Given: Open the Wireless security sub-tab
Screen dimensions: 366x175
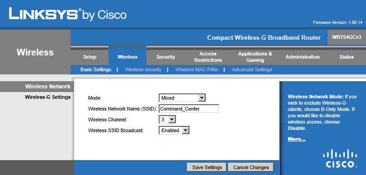Looking at the screenshot, I should [143, 69].
